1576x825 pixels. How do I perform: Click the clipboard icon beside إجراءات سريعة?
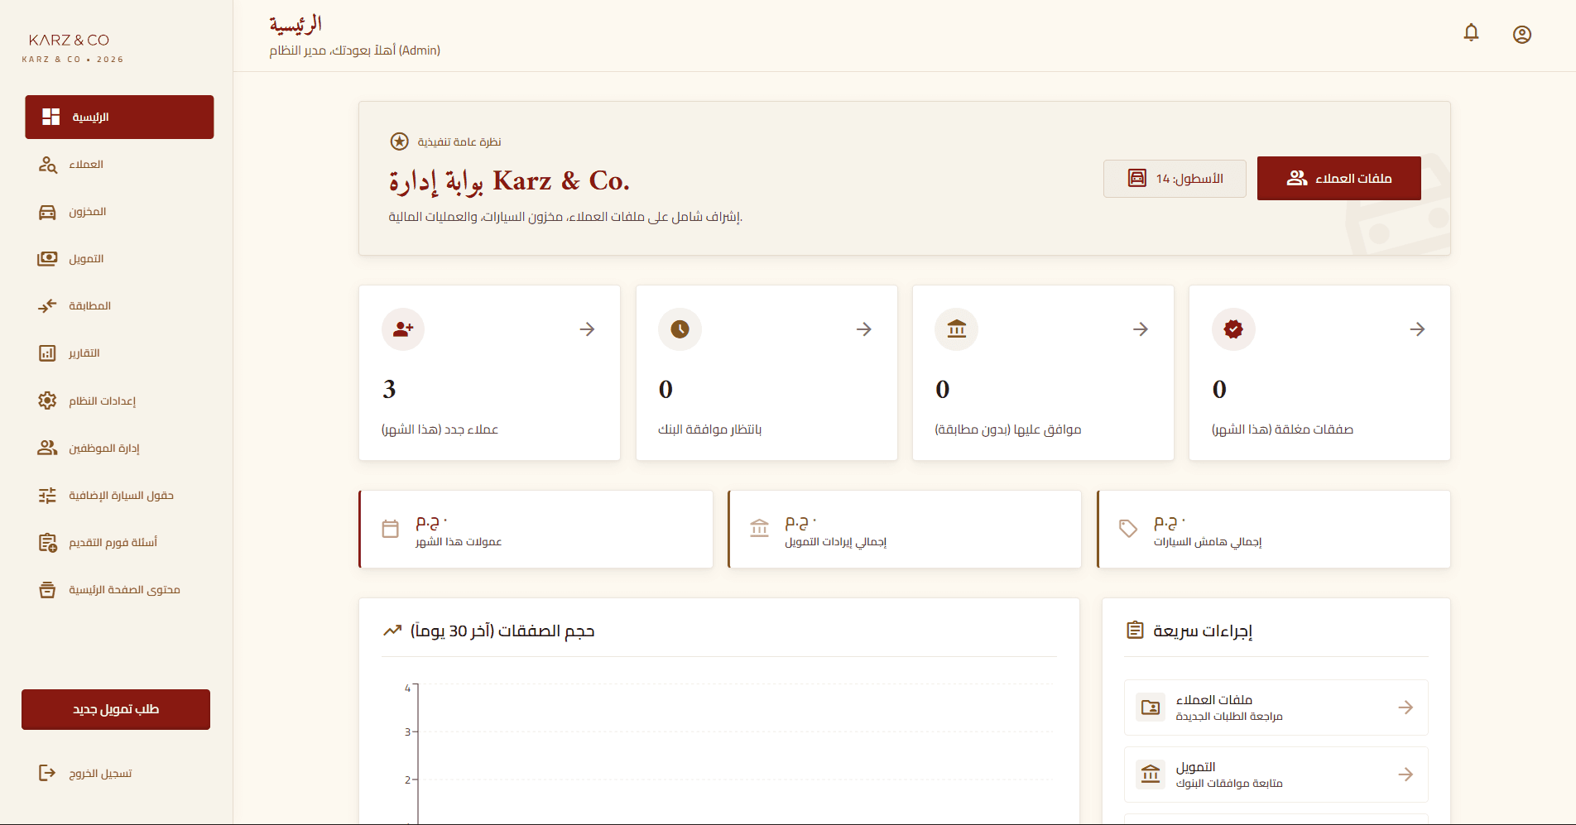click(x=1136, y=631)
